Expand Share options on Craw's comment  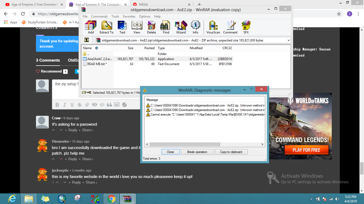pyautogui.click(x=88, y=130)
